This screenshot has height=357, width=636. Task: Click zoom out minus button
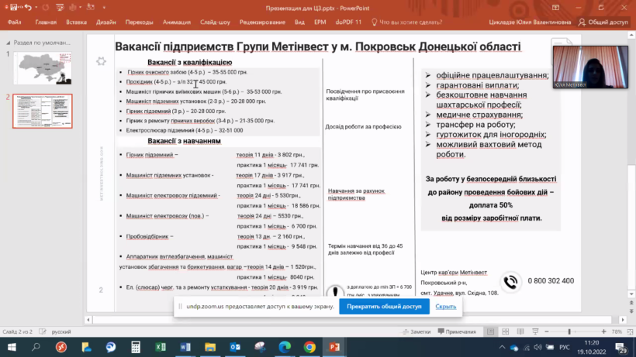(x=547, y=332)
